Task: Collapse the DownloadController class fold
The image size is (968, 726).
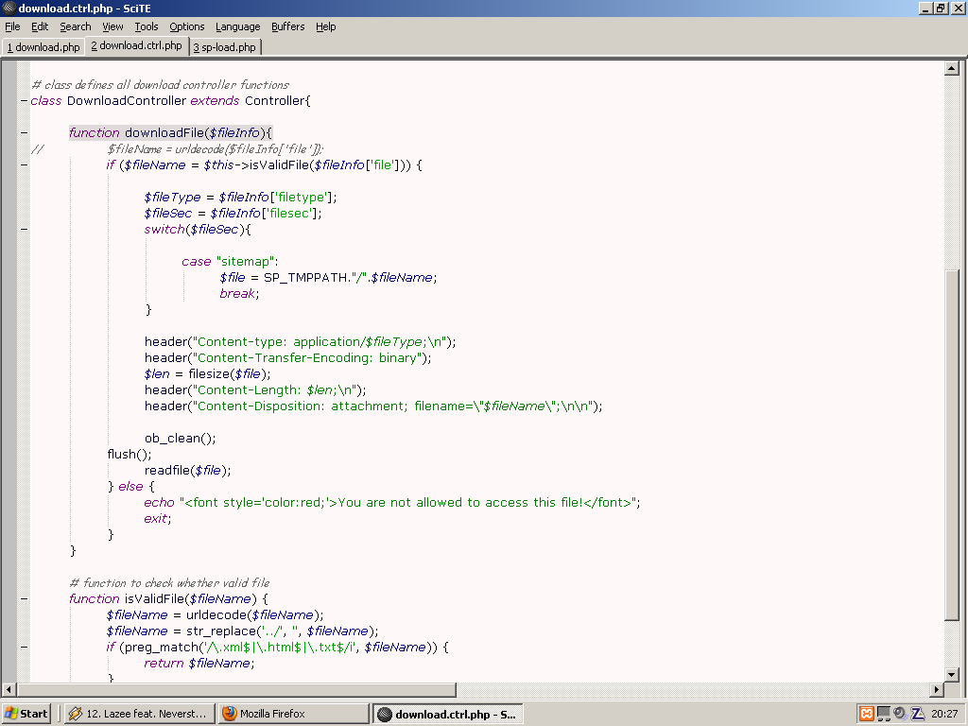Action: pyautogui.click(x=24, y=100)
